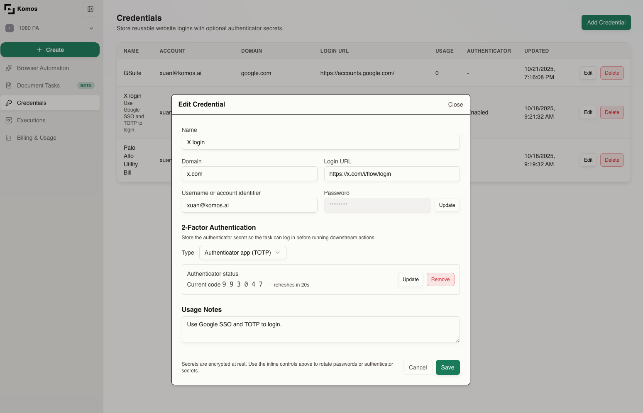Viewport: 643px width, 413px height.
Task: Close the Edit Credential dialog
Action: (455, 104)
